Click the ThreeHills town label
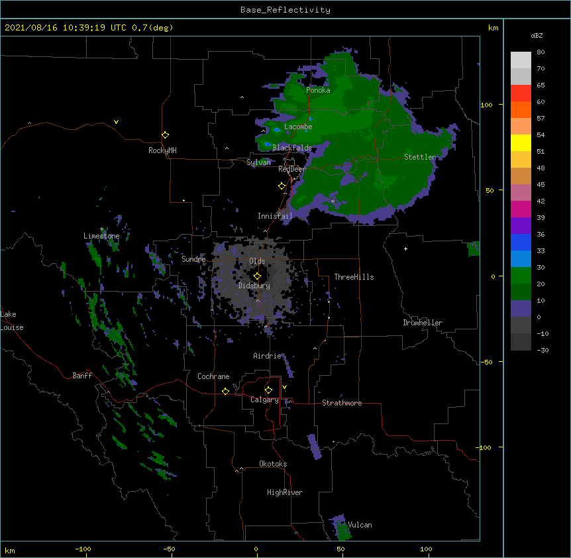Screen dimensions: 571x558 coord(354,277)
